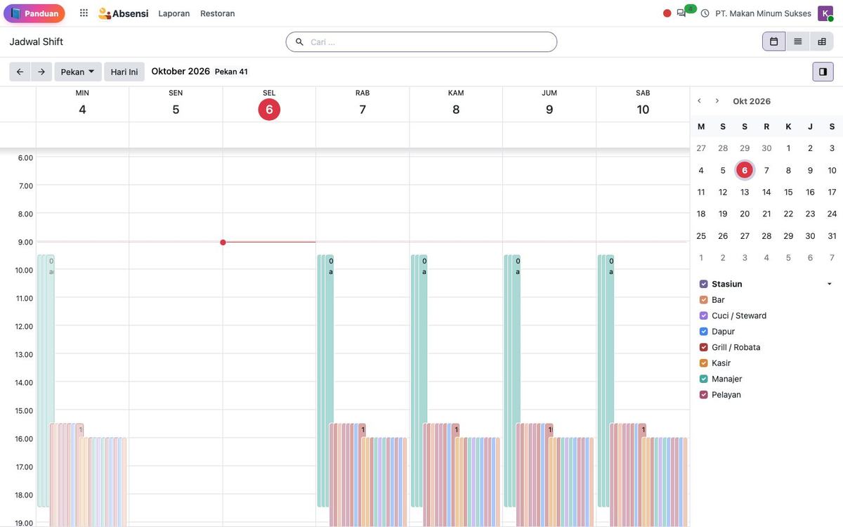Click the Okt 2026 mini calendar title
The height and width of the screenshot is (527, 843).
(752, 101)
